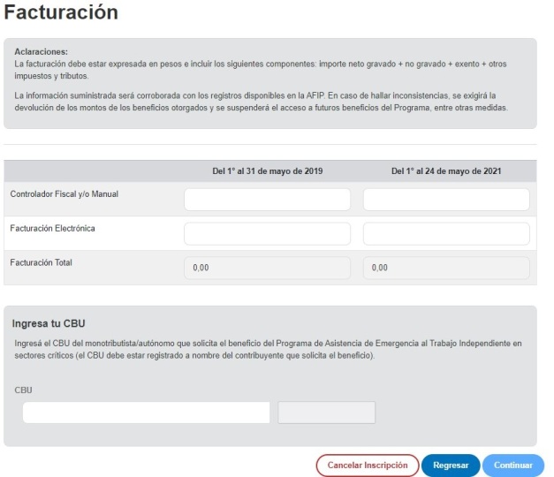Viewport: 554px width, 477px height.
Task: Focus the CBU number input field
Action: pos(147,413)
